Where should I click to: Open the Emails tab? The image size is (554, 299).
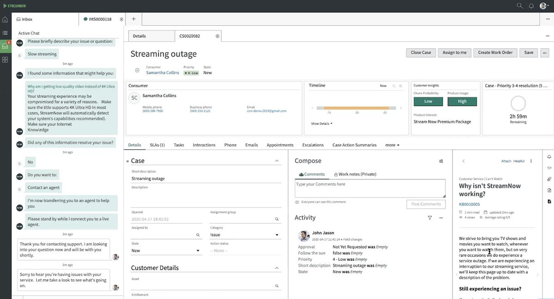tap(252, 145)
